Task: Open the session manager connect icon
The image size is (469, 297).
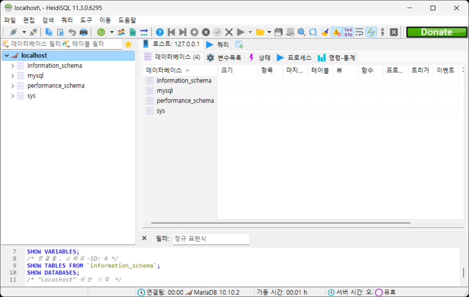Action: [x=14, y=32]
